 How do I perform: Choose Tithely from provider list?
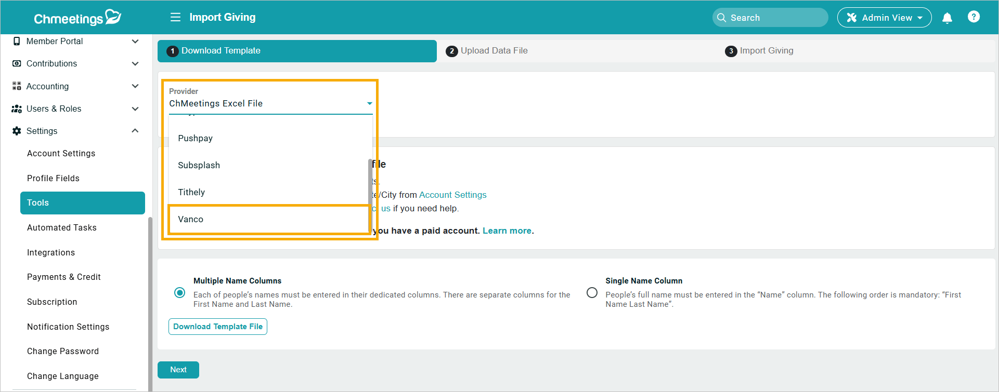tap(268, 192)
